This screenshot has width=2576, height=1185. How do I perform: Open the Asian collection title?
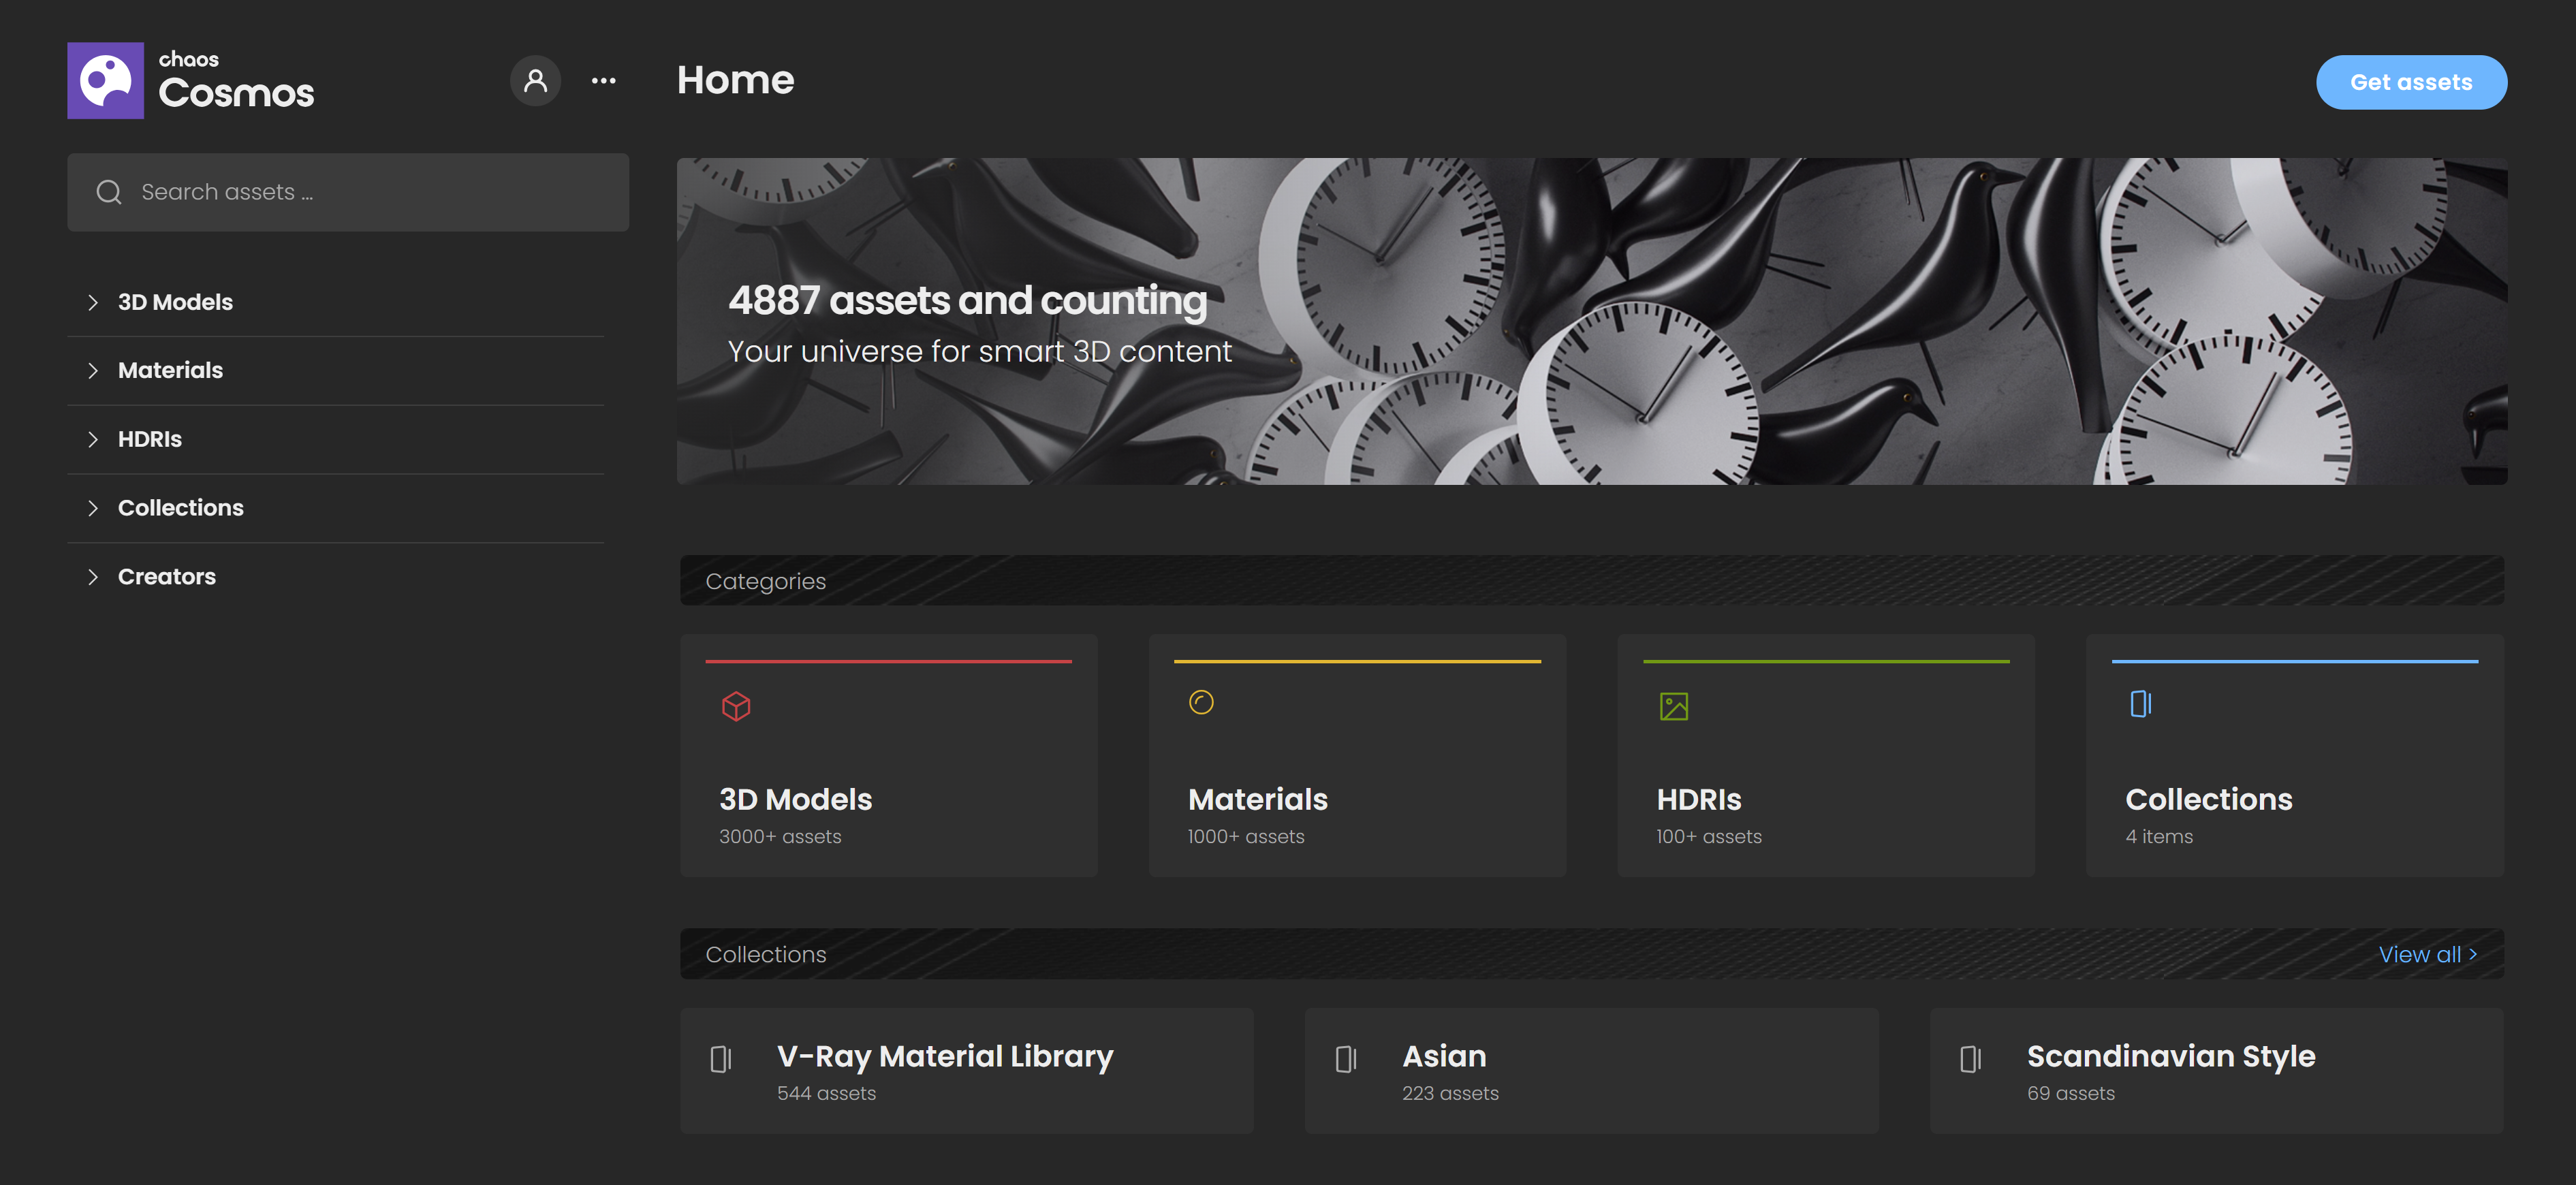1444,1056
